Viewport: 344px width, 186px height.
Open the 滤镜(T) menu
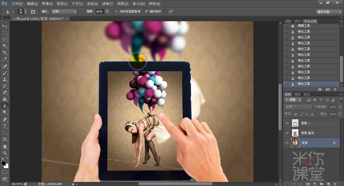107,4
